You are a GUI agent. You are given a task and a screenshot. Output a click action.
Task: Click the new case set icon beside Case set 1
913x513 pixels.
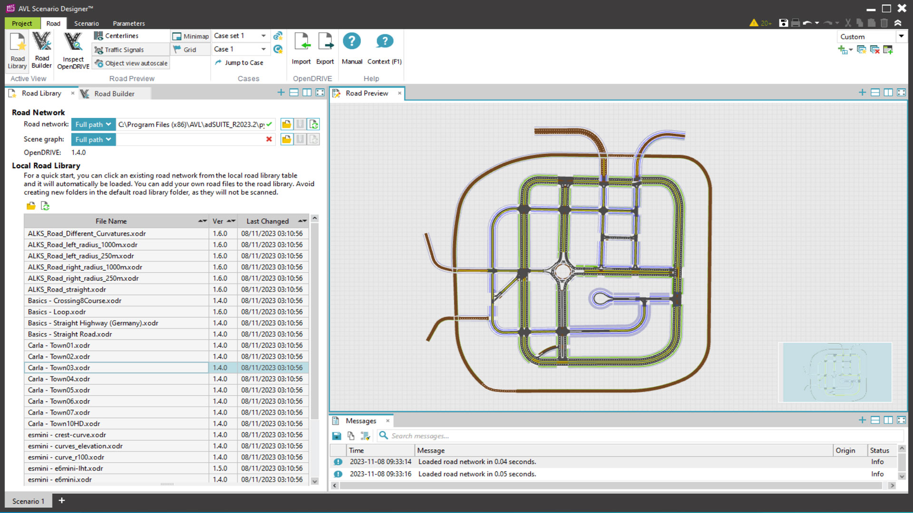click(278, 36)
